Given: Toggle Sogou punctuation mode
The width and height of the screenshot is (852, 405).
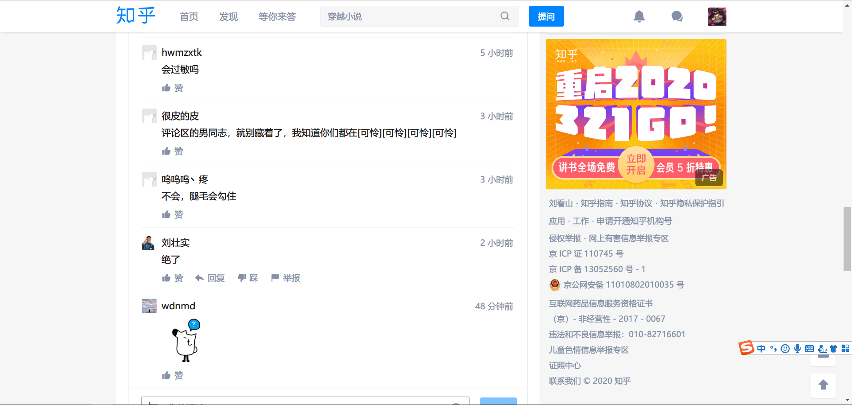Looking at the screenshot, I should tap(773, 349).
